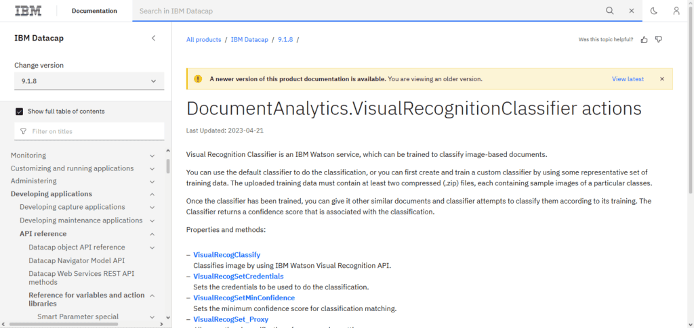The image size is (694, 328).
Task: Click 'Was this topic helpful?' text
Action: click(x=606, y=40)
